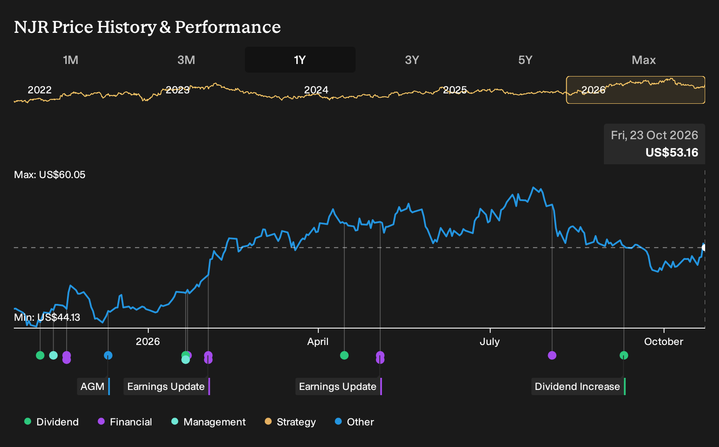Click the 'Max: US$60.05' label
This screenshot has height=447, width=719.
point(50,175)
